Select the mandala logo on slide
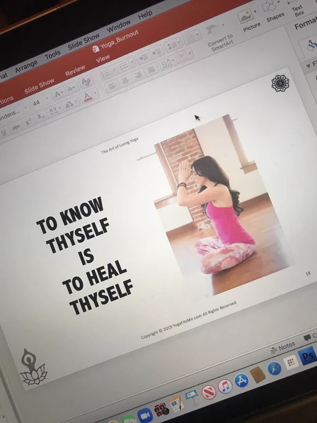The width and height of the screenshot is (317, 423). pyautogui.click(x=280, y=83)
